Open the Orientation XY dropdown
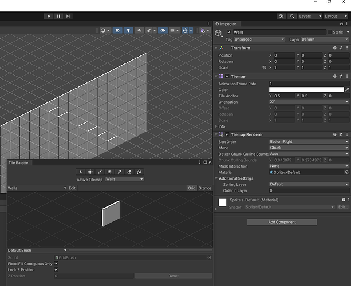Image resolution: width=351 pixels, height=286 pixels. 309,102
